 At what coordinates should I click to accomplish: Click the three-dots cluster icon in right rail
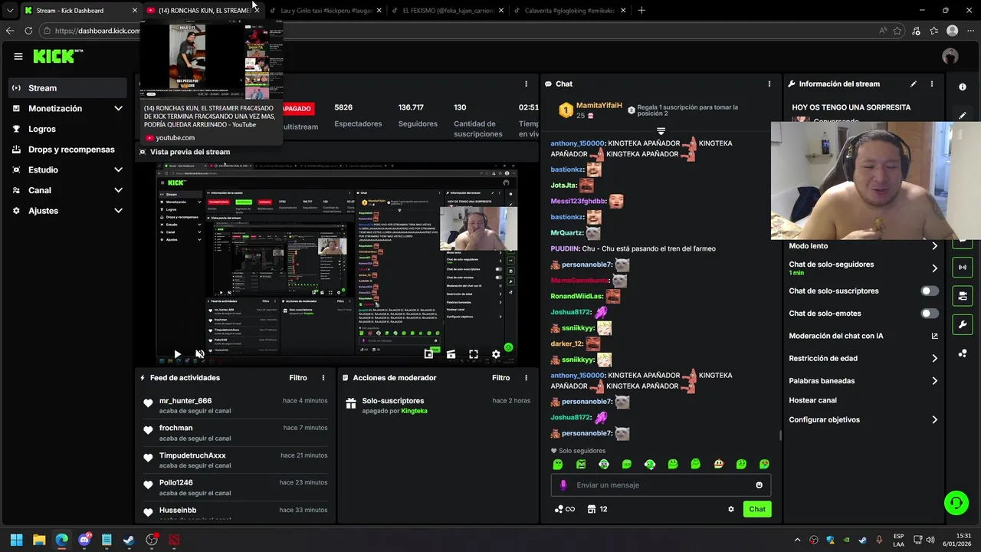[x=962, y=353]
